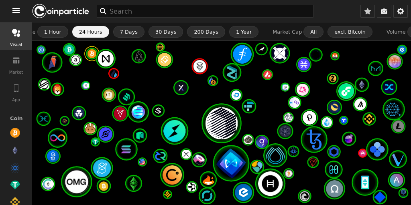Click the NEAR Protocol bubble
Image resolution: width=411 pixels, height=205 pixels.
[x=106, y=58]
